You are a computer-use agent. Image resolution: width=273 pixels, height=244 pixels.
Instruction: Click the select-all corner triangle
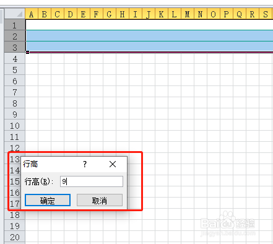pyautogui.click(x=15, y=14)
